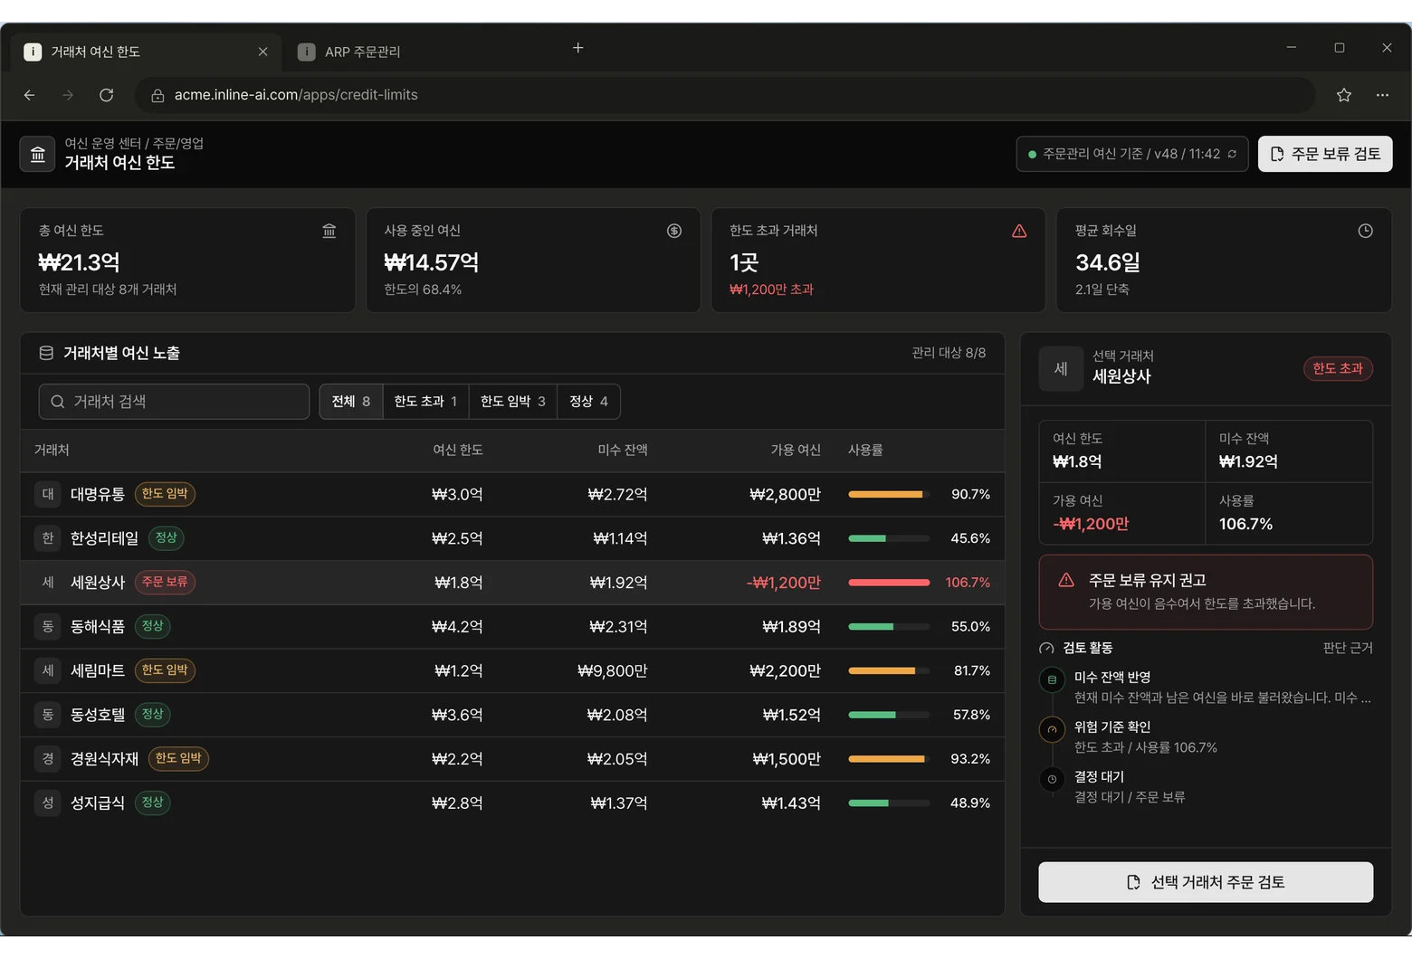Bookmark this page with the star icon
The image size is (1412, 959).
click(1344, 95)
